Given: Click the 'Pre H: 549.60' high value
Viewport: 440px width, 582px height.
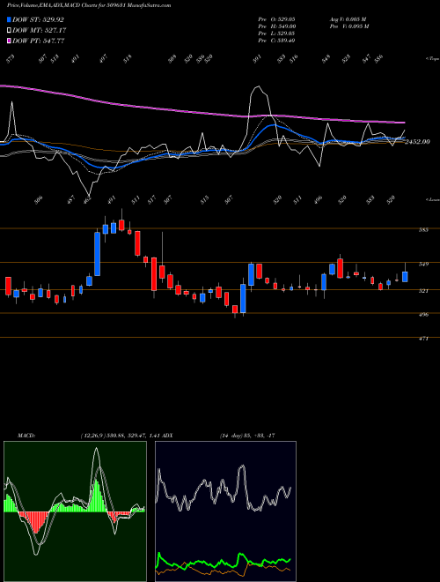Looking at the screenshot, I should [276, 26].
